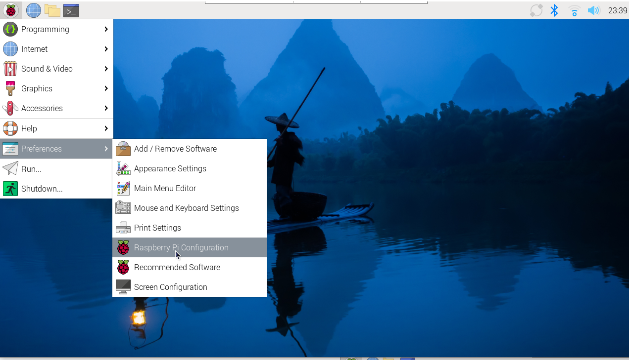Click the updater sync tray icon
The width and height of the screenshot is (629, 360).
[x=536, y=10]
